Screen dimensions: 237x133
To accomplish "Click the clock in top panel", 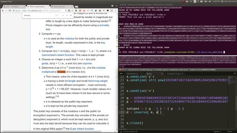I will 216,1.
